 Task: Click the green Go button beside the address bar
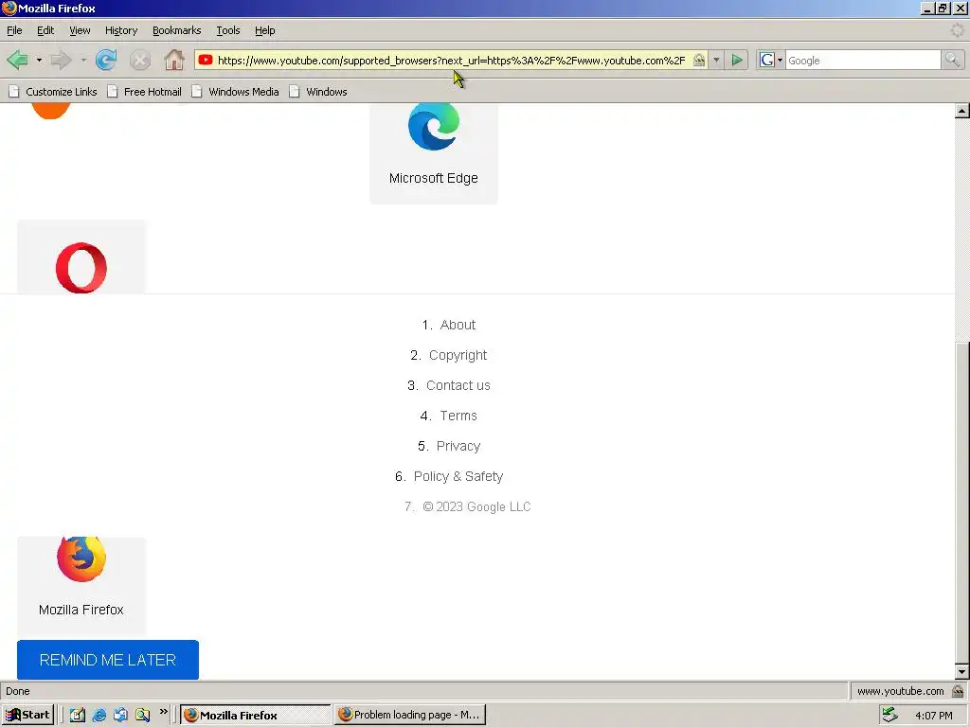(737, 60)
